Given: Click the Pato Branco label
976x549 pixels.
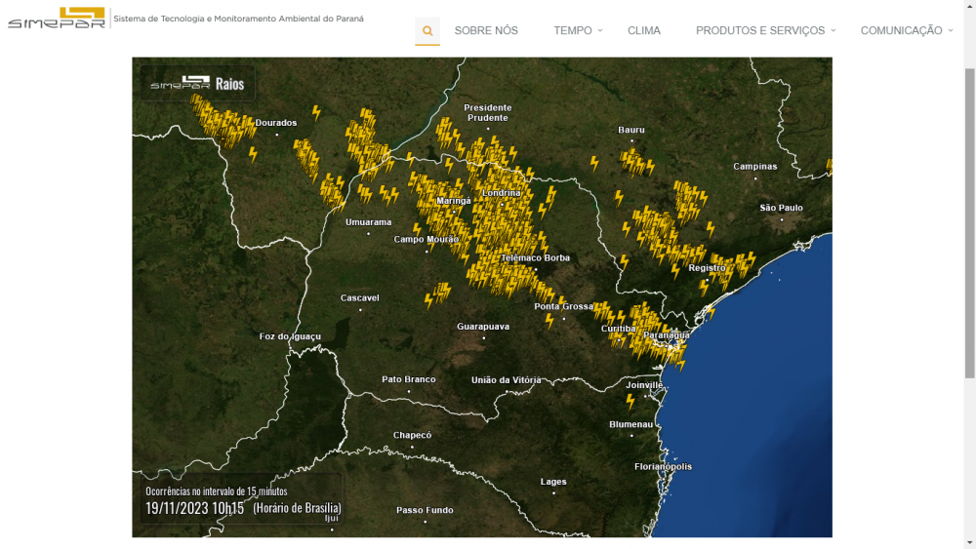Looking at the screenshot, I should click(x=408, y=379).
